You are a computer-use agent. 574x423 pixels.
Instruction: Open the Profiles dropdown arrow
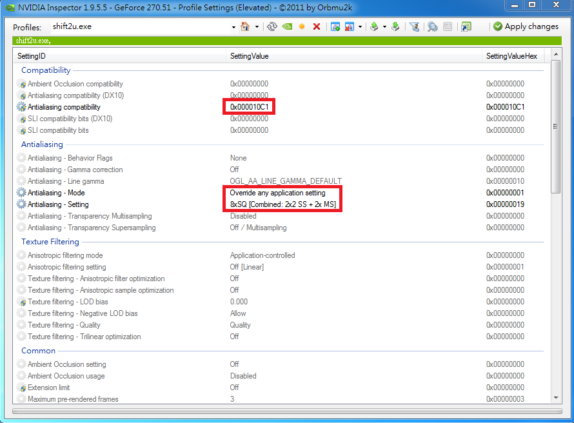(x=233, y=27)
